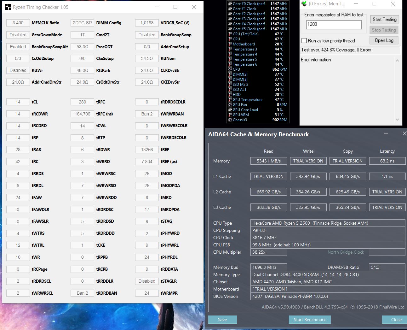Click the L3 Cache Copy 365.24 GB/s value
Screen dimensions: 407x330
[348, 207]
